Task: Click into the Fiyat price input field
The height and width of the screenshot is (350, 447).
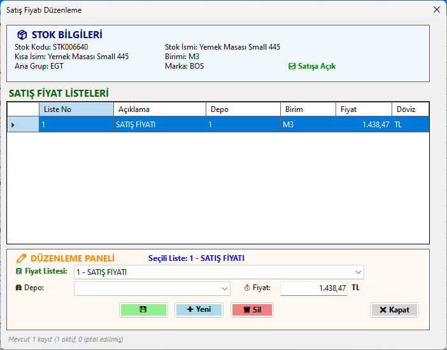Action: [x=313, y=288]
